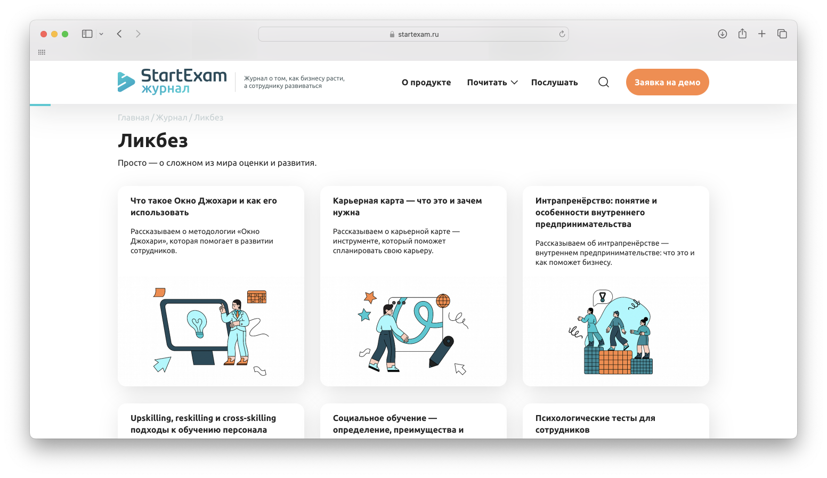Click the 'Журнал о том, как бизнесу расти' tagline
This screenshot has width=827, height=478.
pyautogui.click(x=294, y=82)
